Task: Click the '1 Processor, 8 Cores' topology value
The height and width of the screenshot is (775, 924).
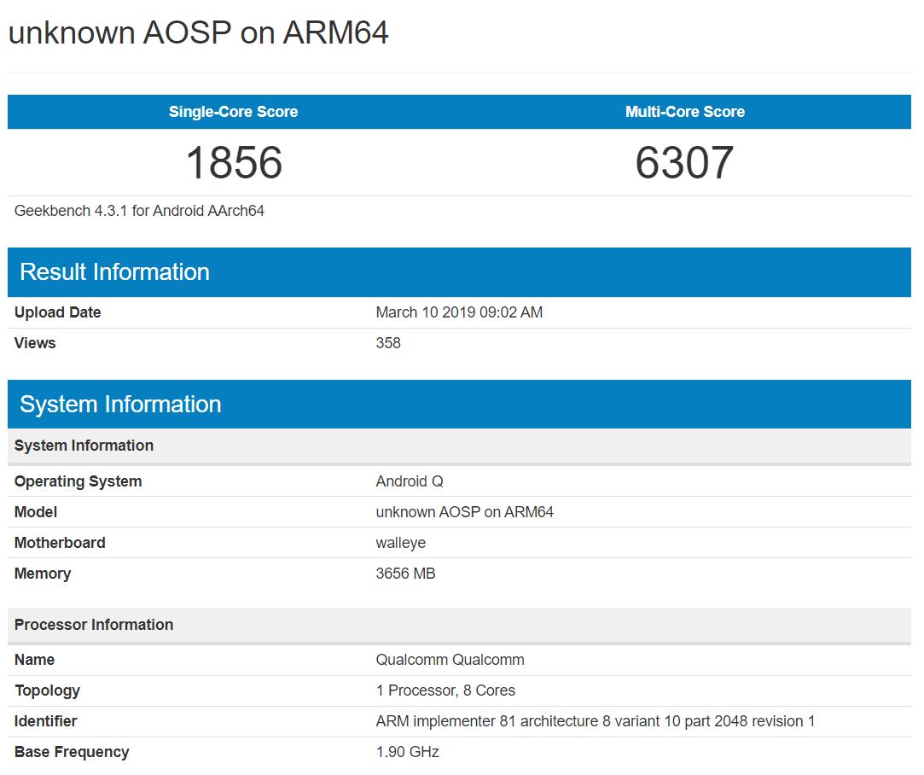Action: pos(445,691)
